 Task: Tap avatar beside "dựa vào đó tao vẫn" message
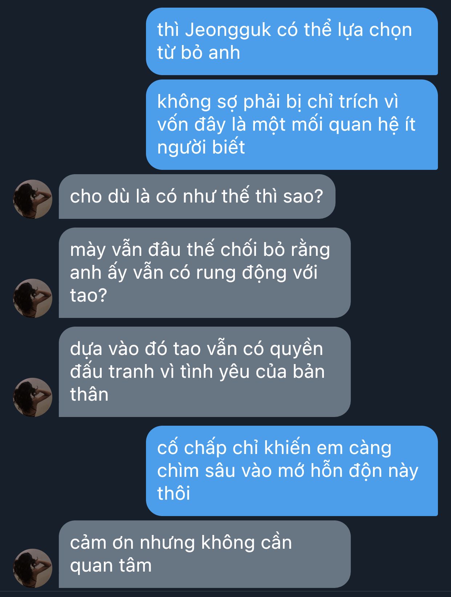coord(33,397)
